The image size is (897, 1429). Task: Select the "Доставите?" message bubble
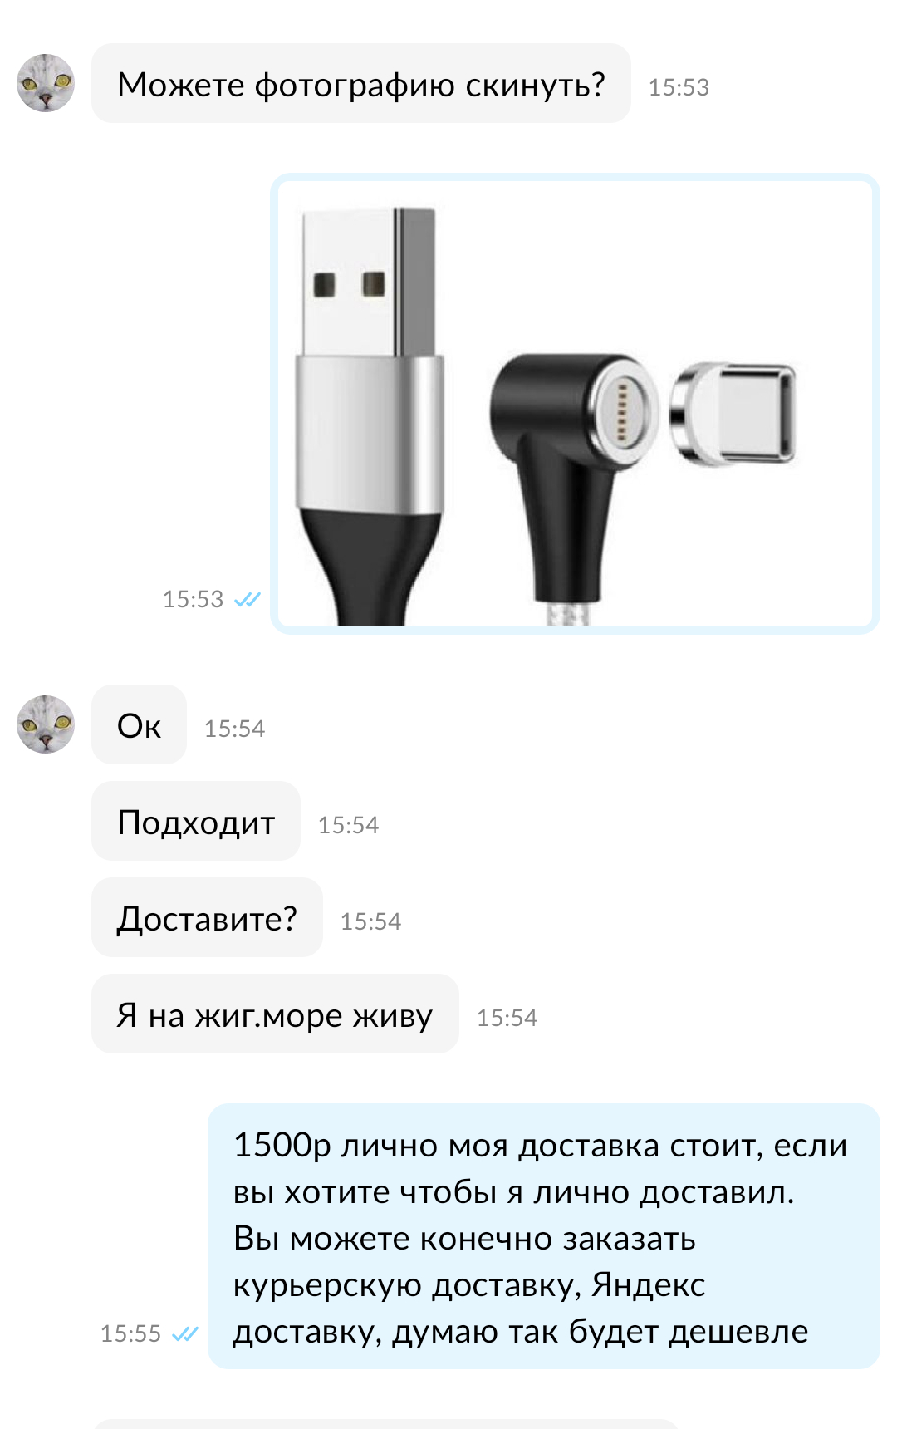tap(207, 917)
